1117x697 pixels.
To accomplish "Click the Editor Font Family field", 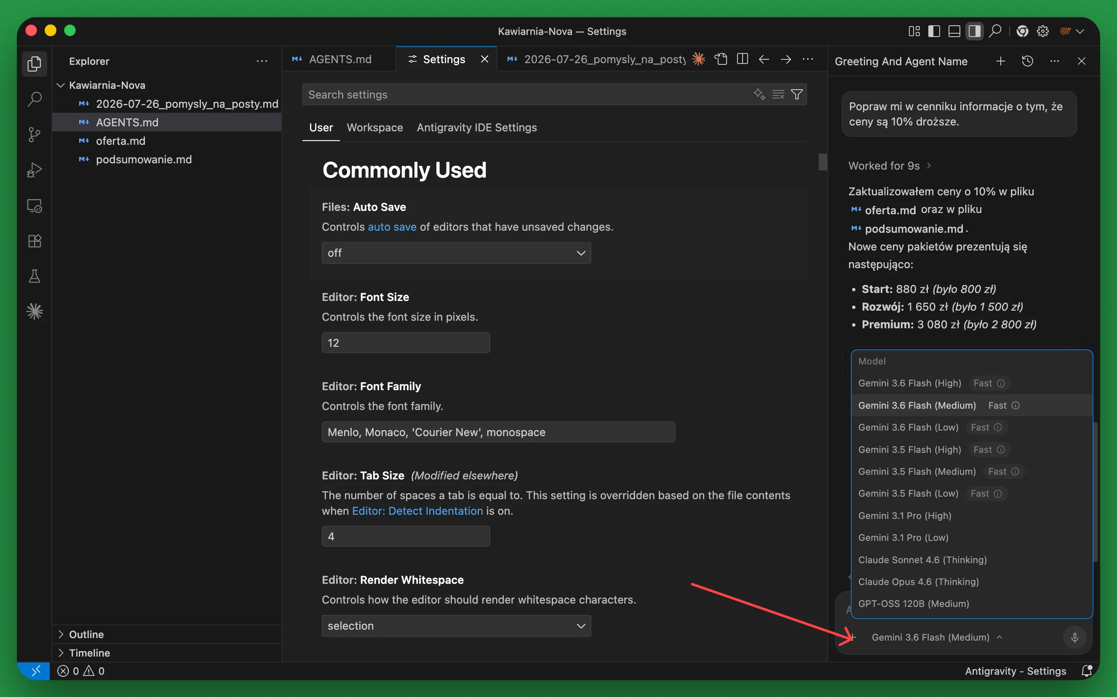I will 498,432.
